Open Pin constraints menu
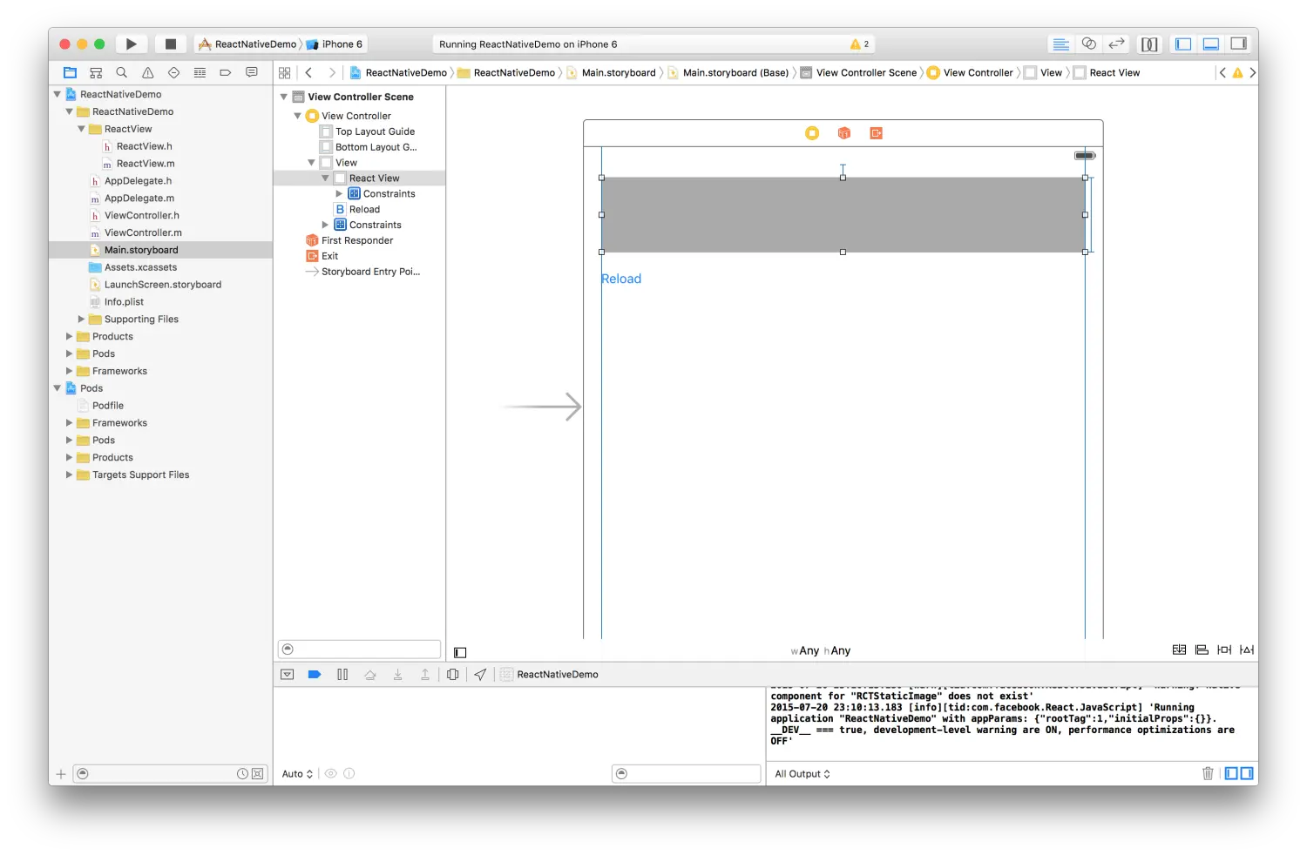The image size is (1307, 855). tap(1224, 650)
